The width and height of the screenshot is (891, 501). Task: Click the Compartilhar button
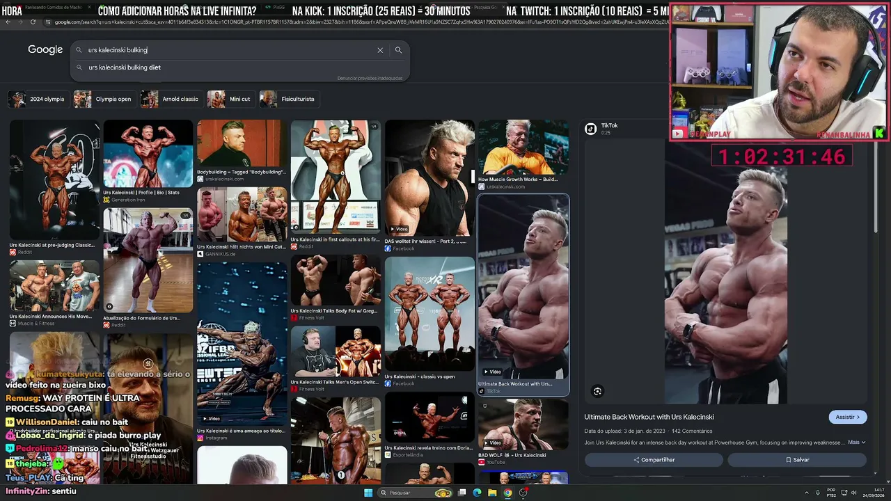(x=654, y=460)
